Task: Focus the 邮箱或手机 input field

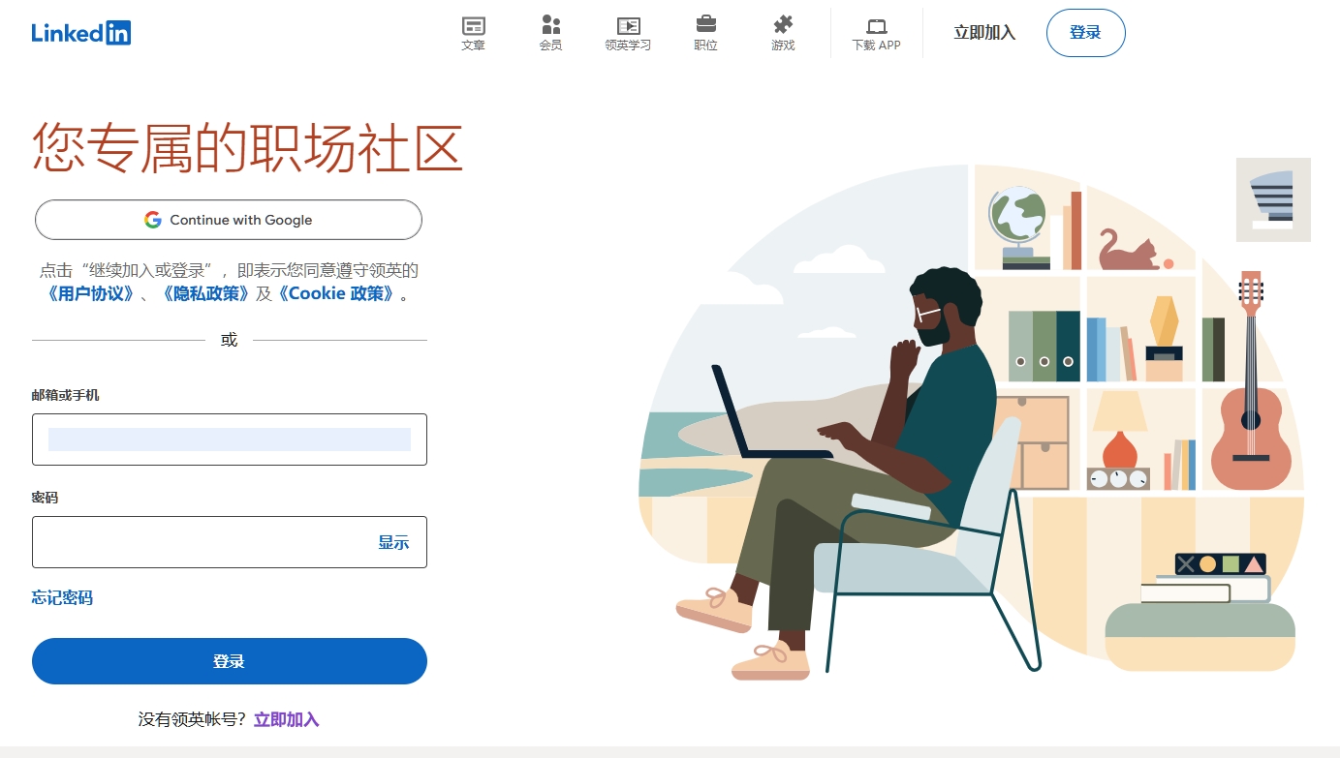Action: pyautogui.click(x=230, y=440)
